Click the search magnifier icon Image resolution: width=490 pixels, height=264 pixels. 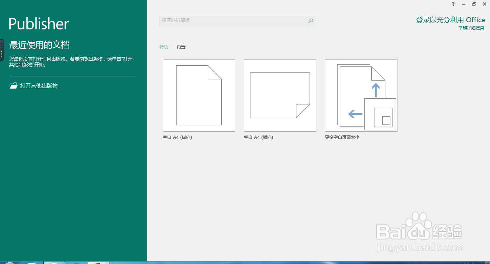pyautogui.click(x=311, y=21)
